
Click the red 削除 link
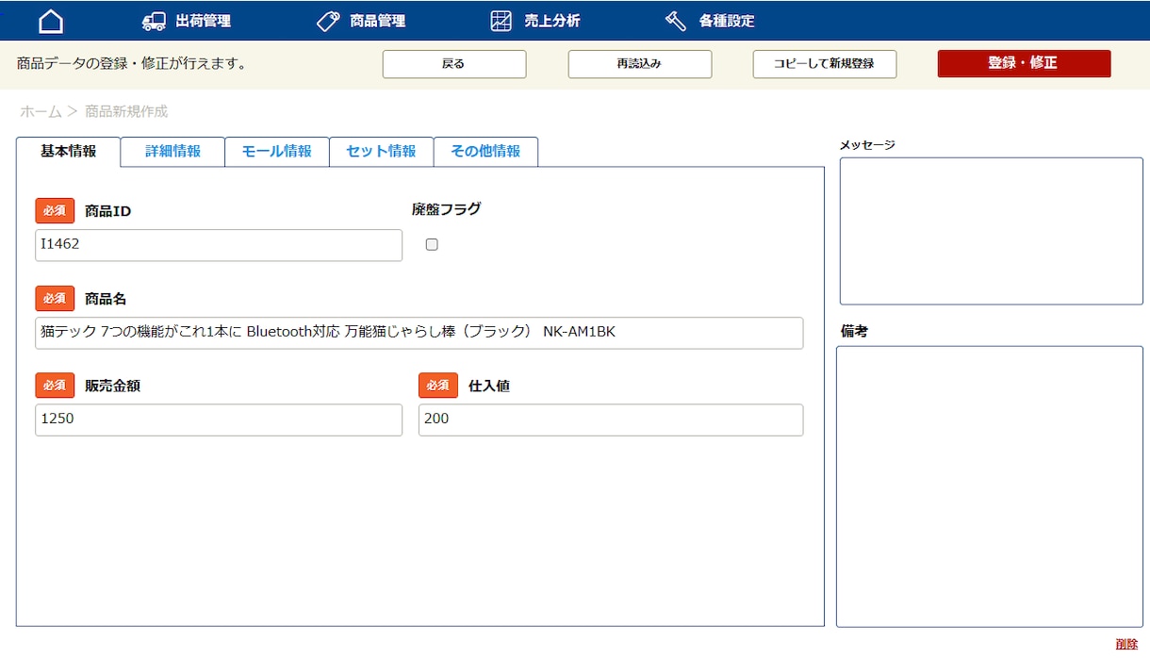point(1126,644)
